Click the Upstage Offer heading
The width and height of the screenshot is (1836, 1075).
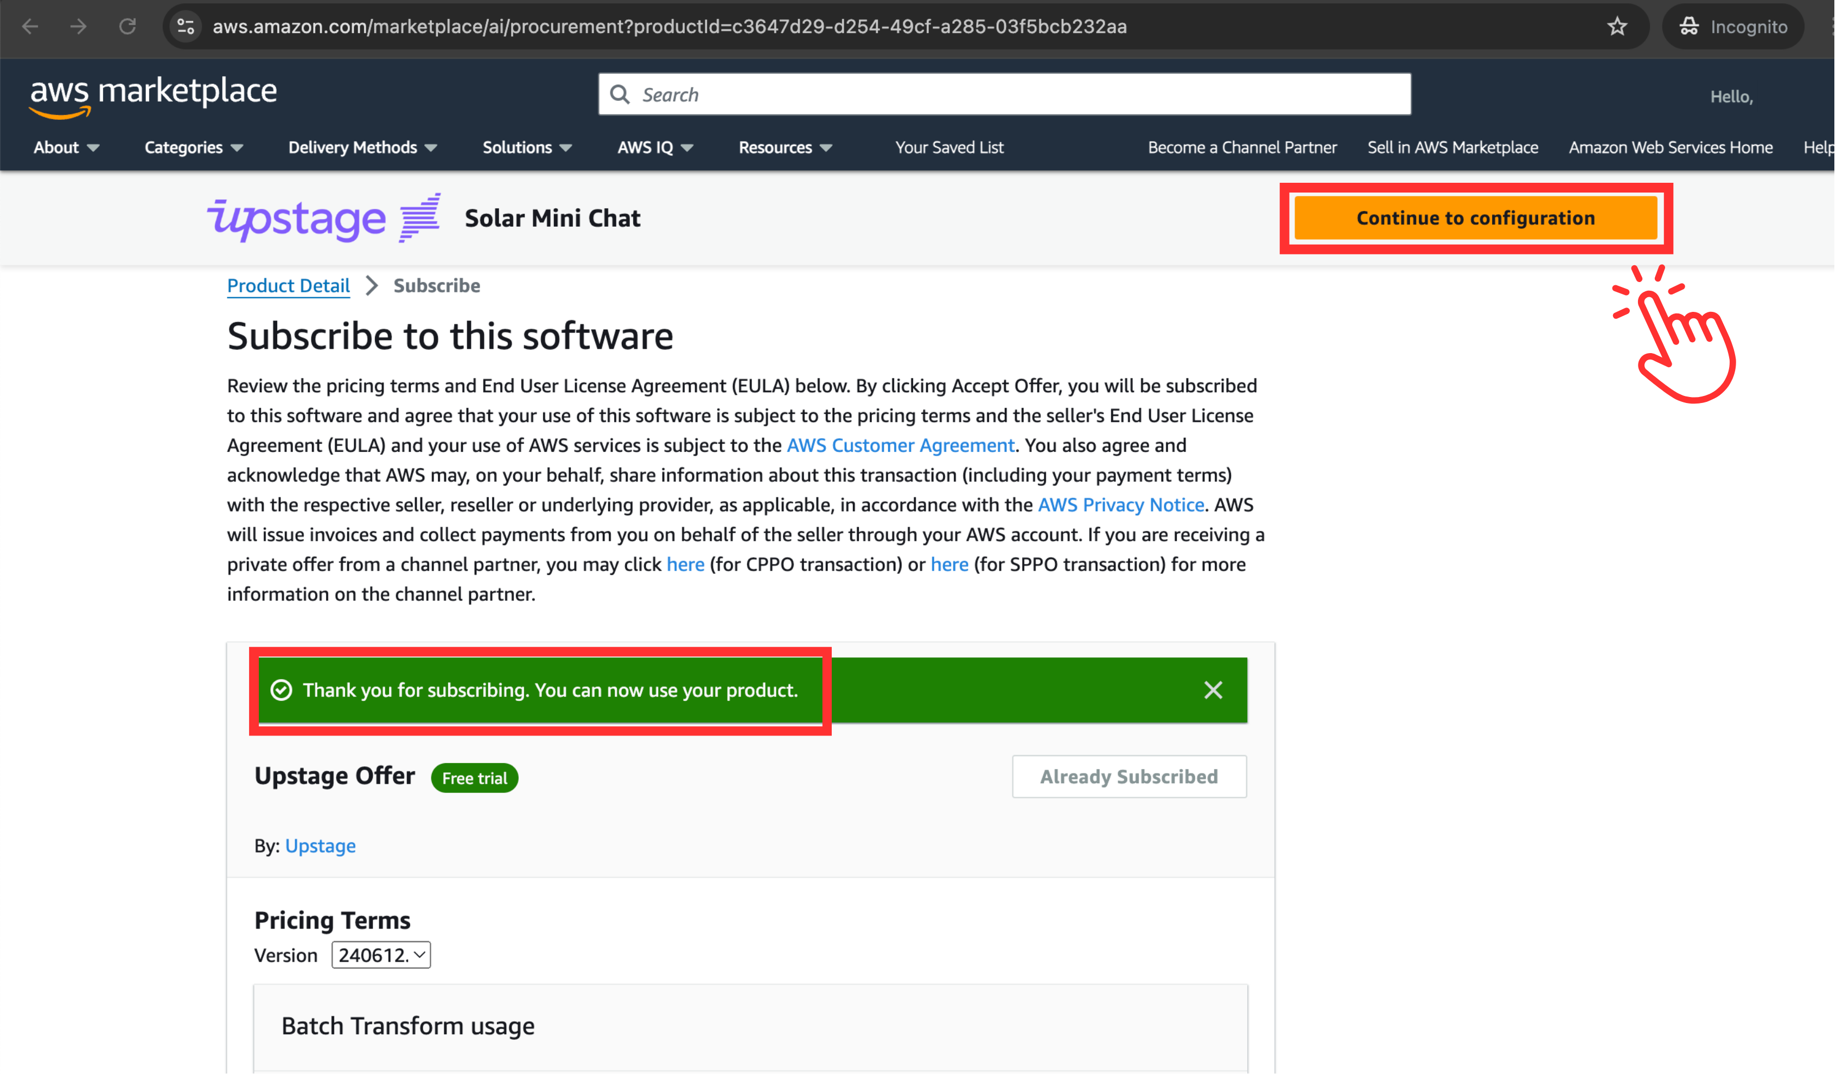point(334,776)
